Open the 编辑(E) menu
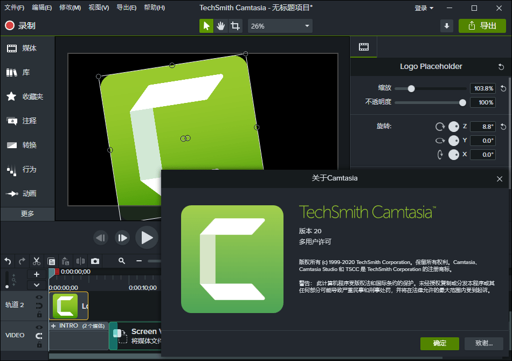The image size is (512, 361). point(42,8)
